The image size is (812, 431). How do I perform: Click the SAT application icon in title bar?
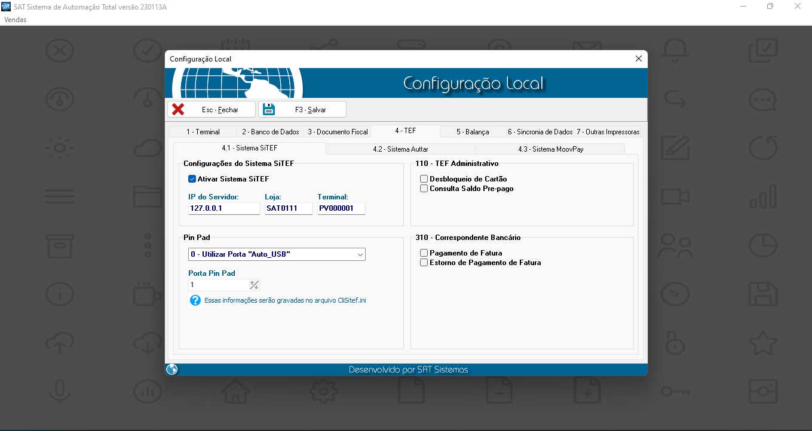click(7, 6)
